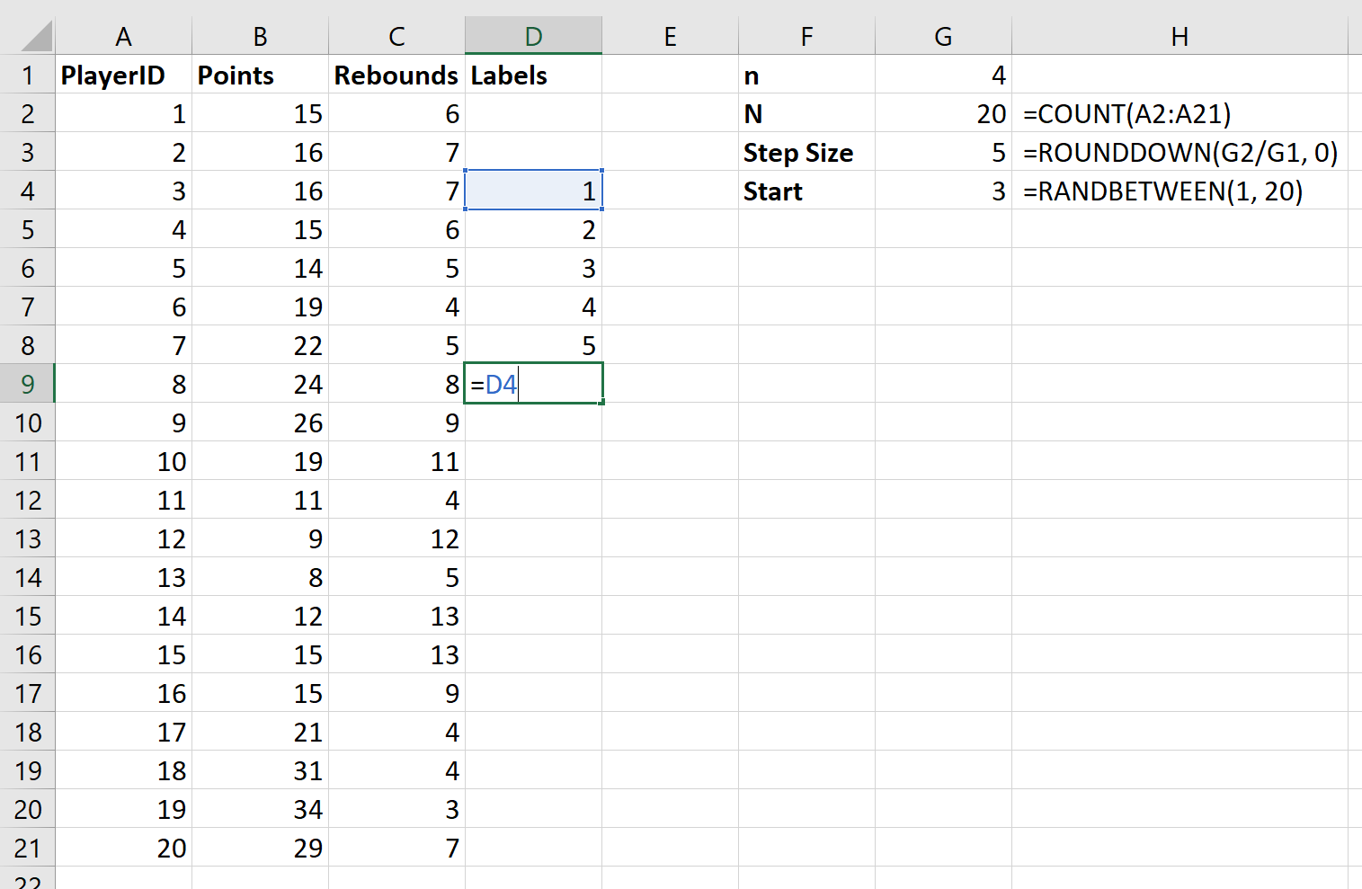The width and height of the screenshot is (1362, 889).
Task: Click the Step Size label cell
Action: tap(806, 153)
